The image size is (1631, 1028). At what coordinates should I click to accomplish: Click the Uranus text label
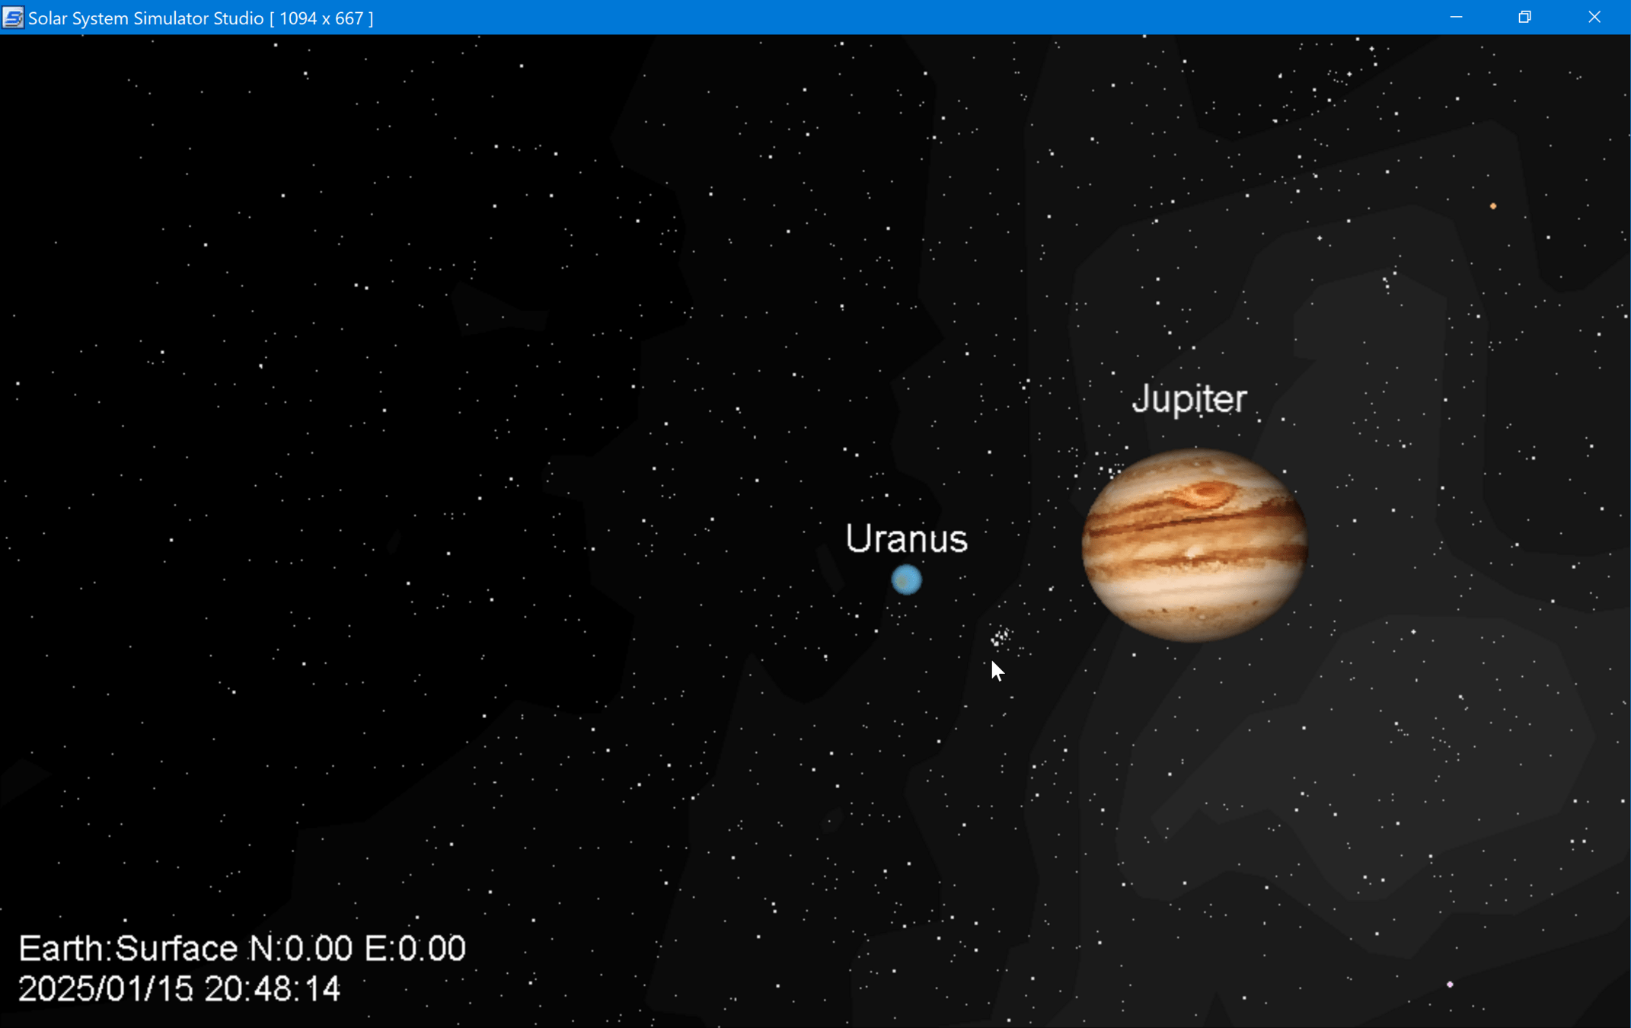906,539
